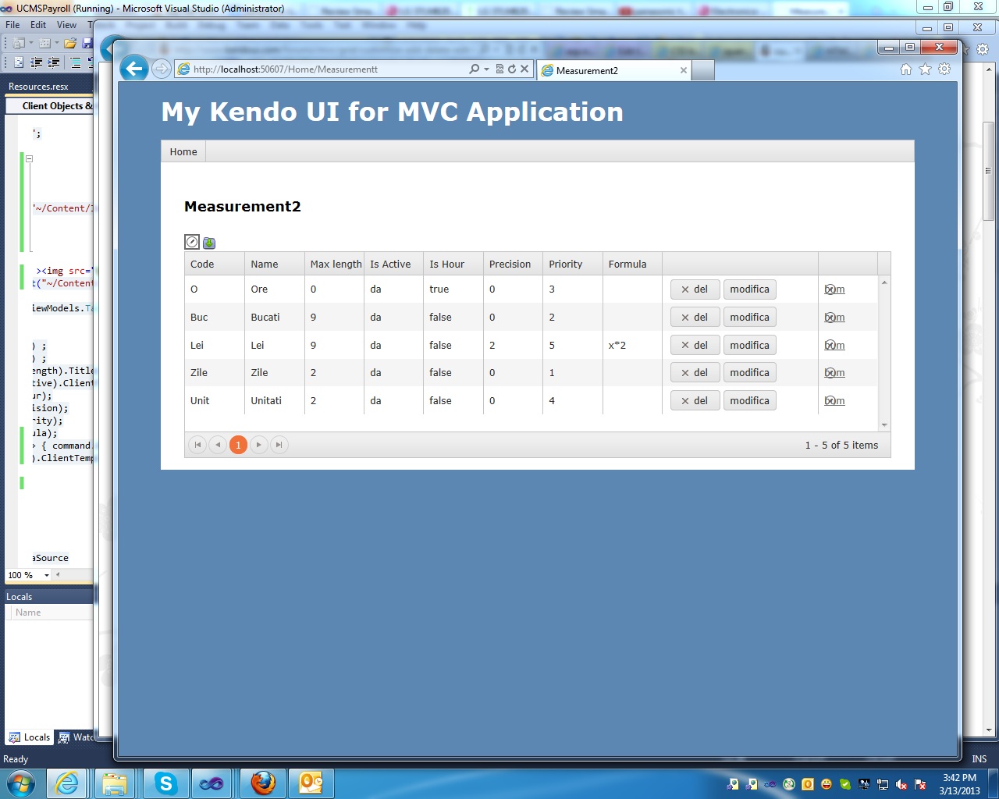The image size is (999, 799).
Task: Go to the last grid page
Action: pyautogui.click(x=279, y=445)
